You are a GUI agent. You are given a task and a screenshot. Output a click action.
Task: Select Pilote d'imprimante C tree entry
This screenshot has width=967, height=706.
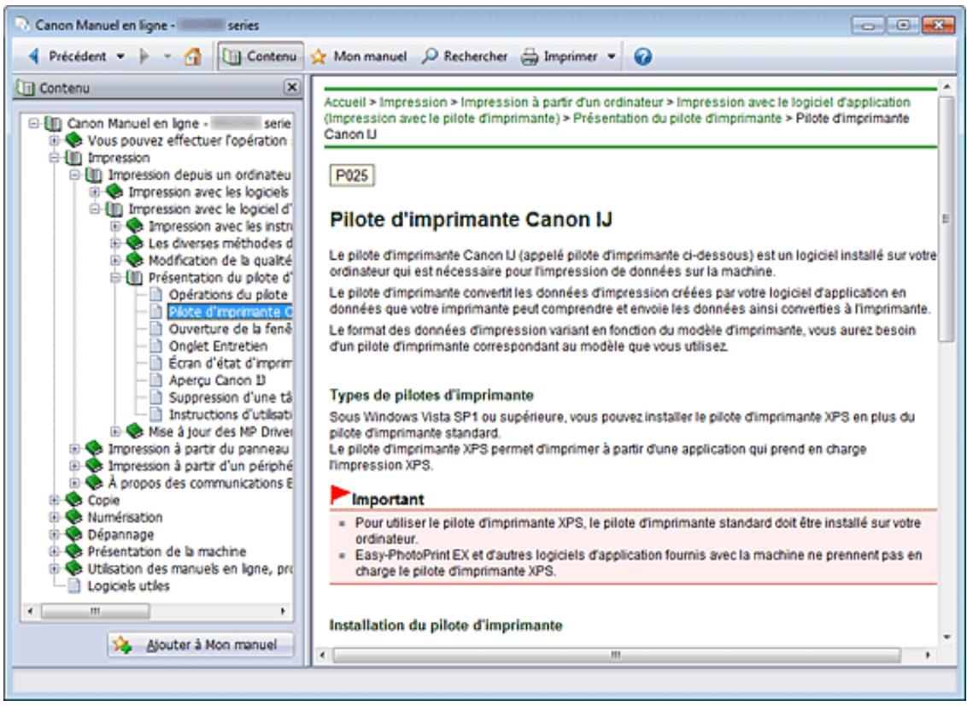pyautogui.click(x=231, y=312)
